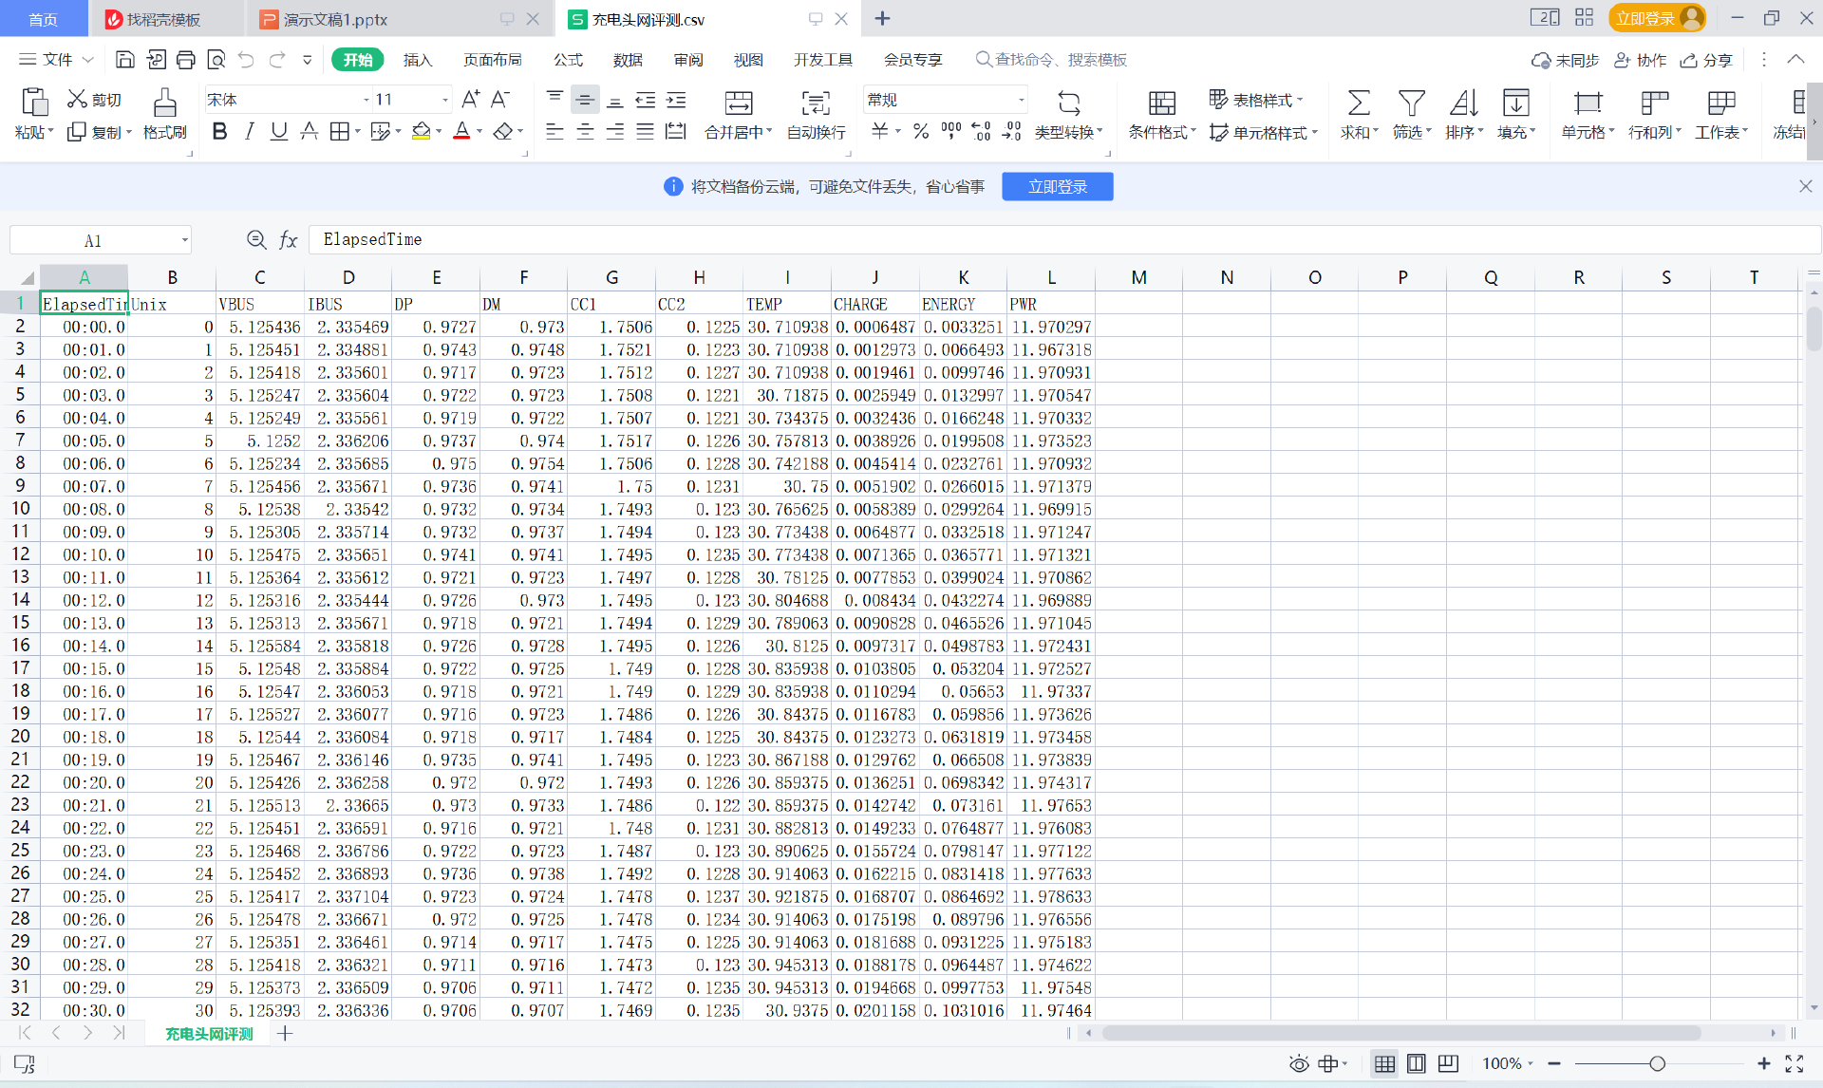This screenshot has height=1088, width=1823.
Task: Click the Print Preview icon in quick toolbar
Action: click(216, 60)
